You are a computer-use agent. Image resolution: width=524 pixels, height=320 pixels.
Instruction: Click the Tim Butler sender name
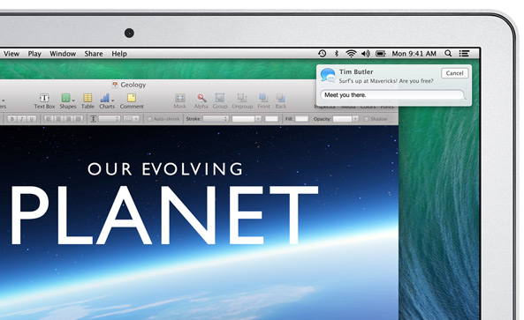tap(356, 71)
